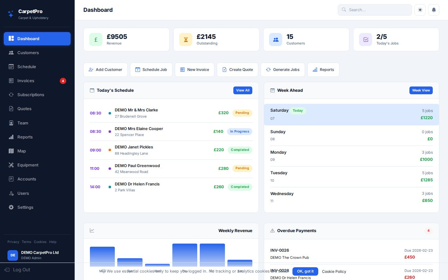The height and width of the screenshot is (280, 448).
Task: Click the Subscriptions icon in the sidebar
Action: pos(12,95)
